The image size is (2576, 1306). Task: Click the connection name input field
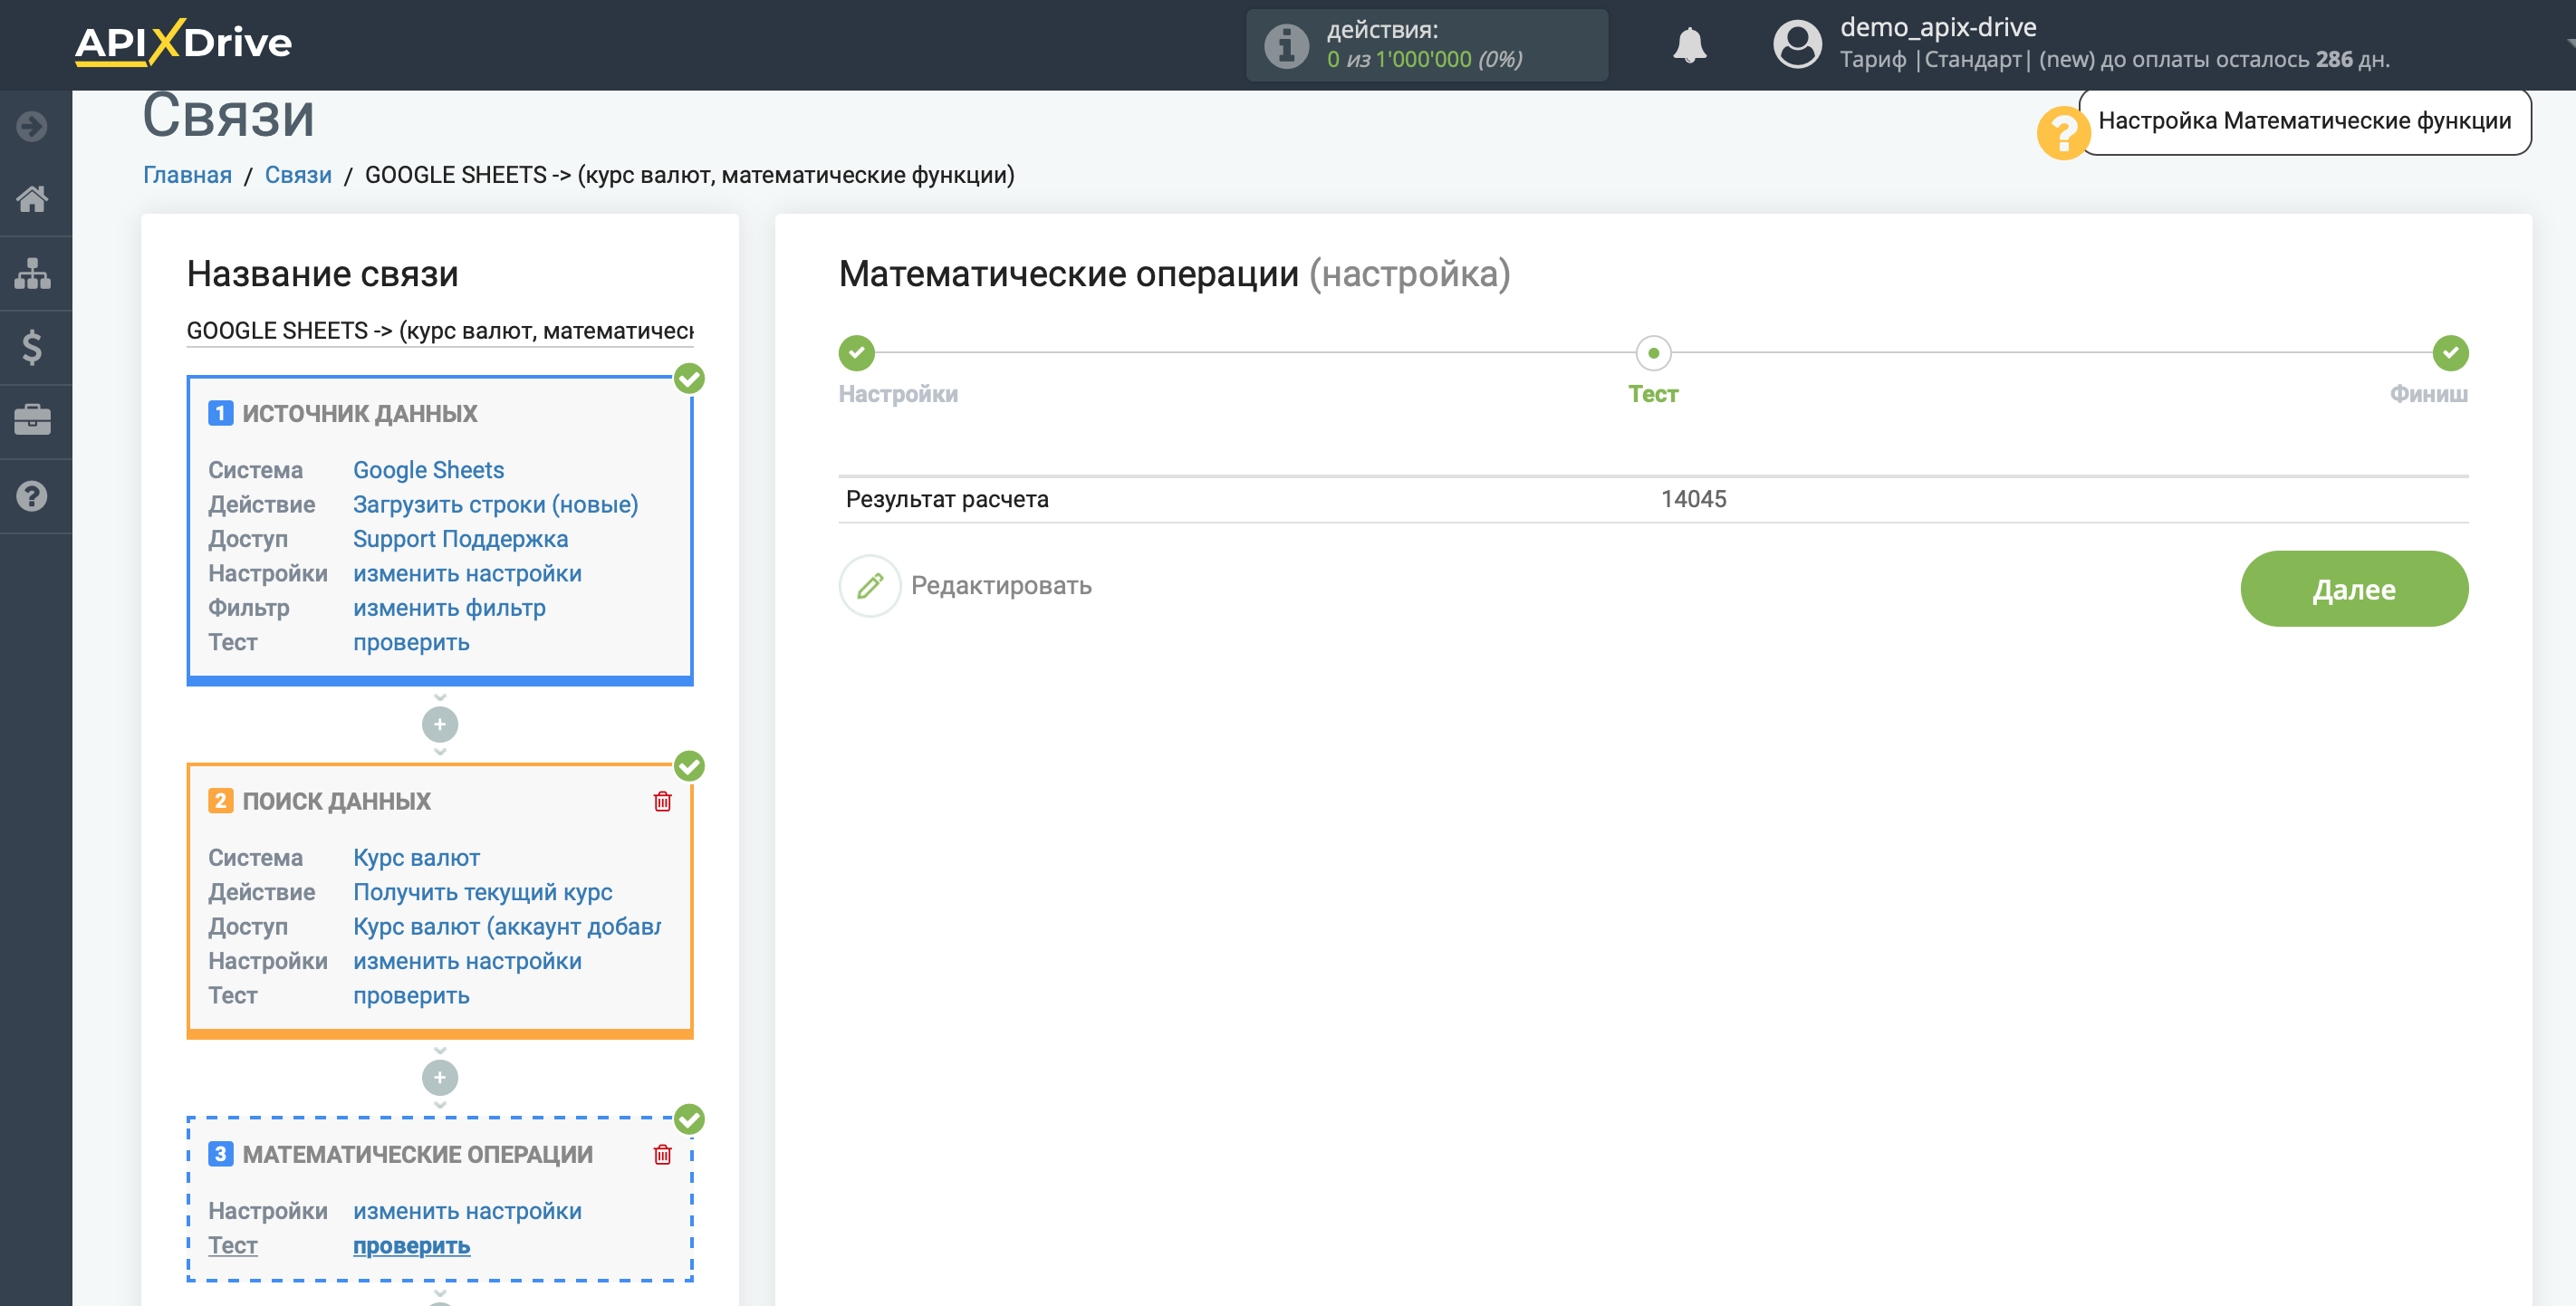440,331
